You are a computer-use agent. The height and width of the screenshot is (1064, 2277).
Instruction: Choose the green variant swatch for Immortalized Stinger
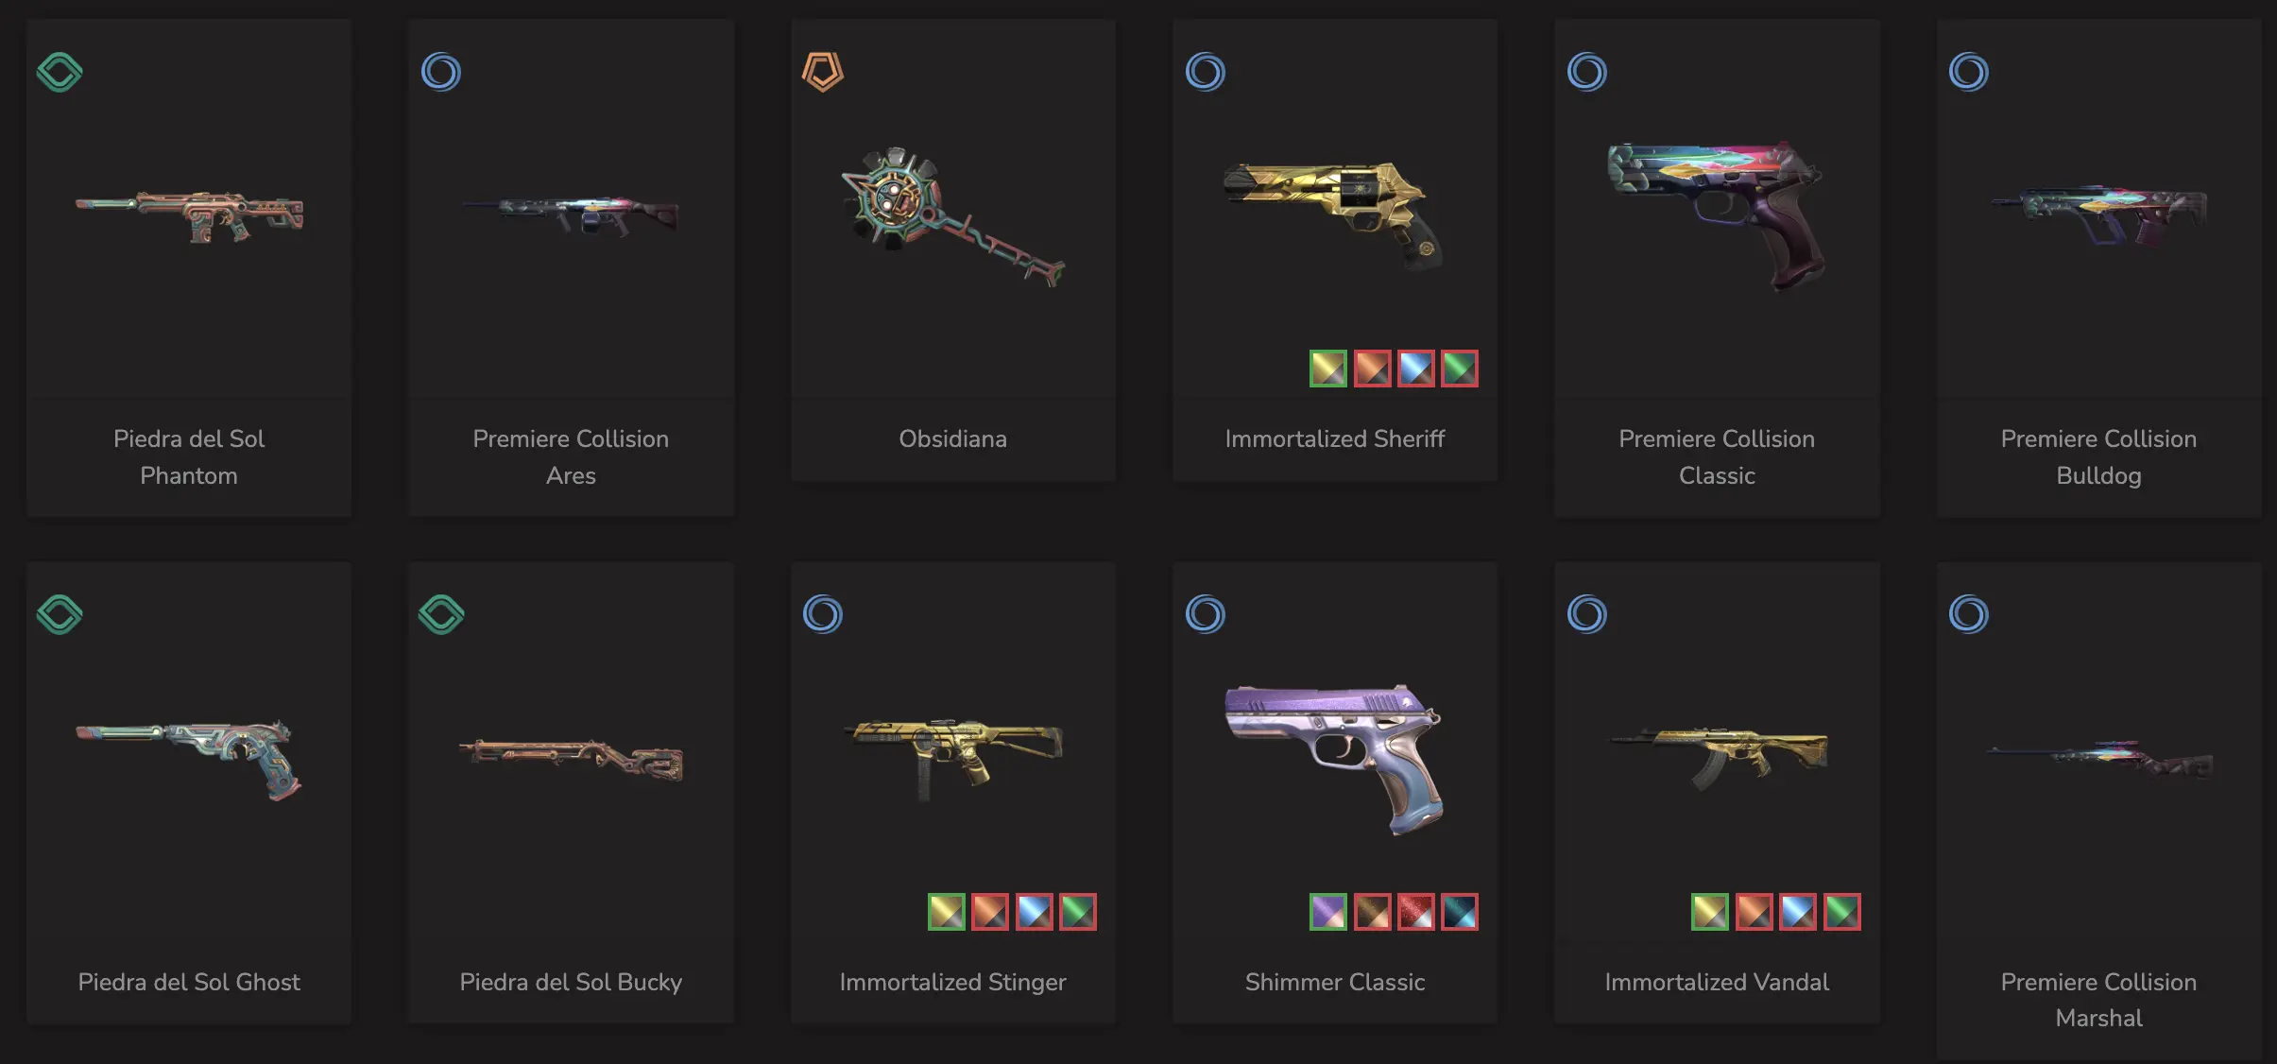(x=1078, y=912)
